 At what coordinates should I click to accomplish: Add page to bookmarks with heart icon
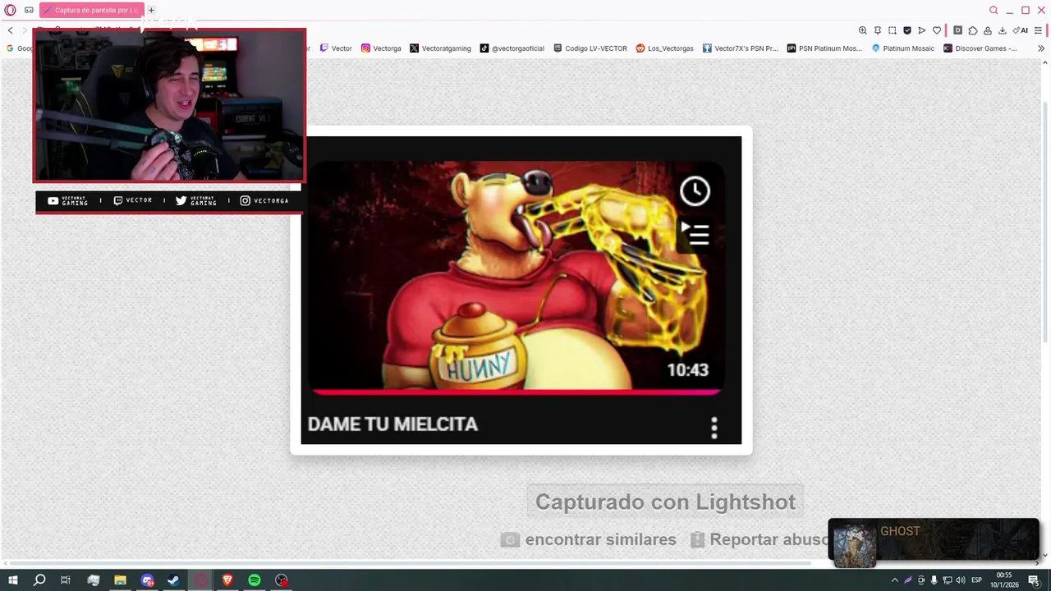(x=937, y=30)
